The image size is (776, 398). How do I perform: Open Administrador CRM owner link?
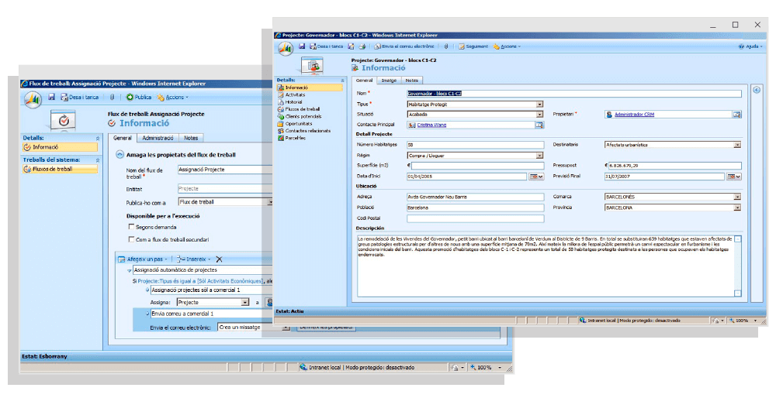(634, 115)
